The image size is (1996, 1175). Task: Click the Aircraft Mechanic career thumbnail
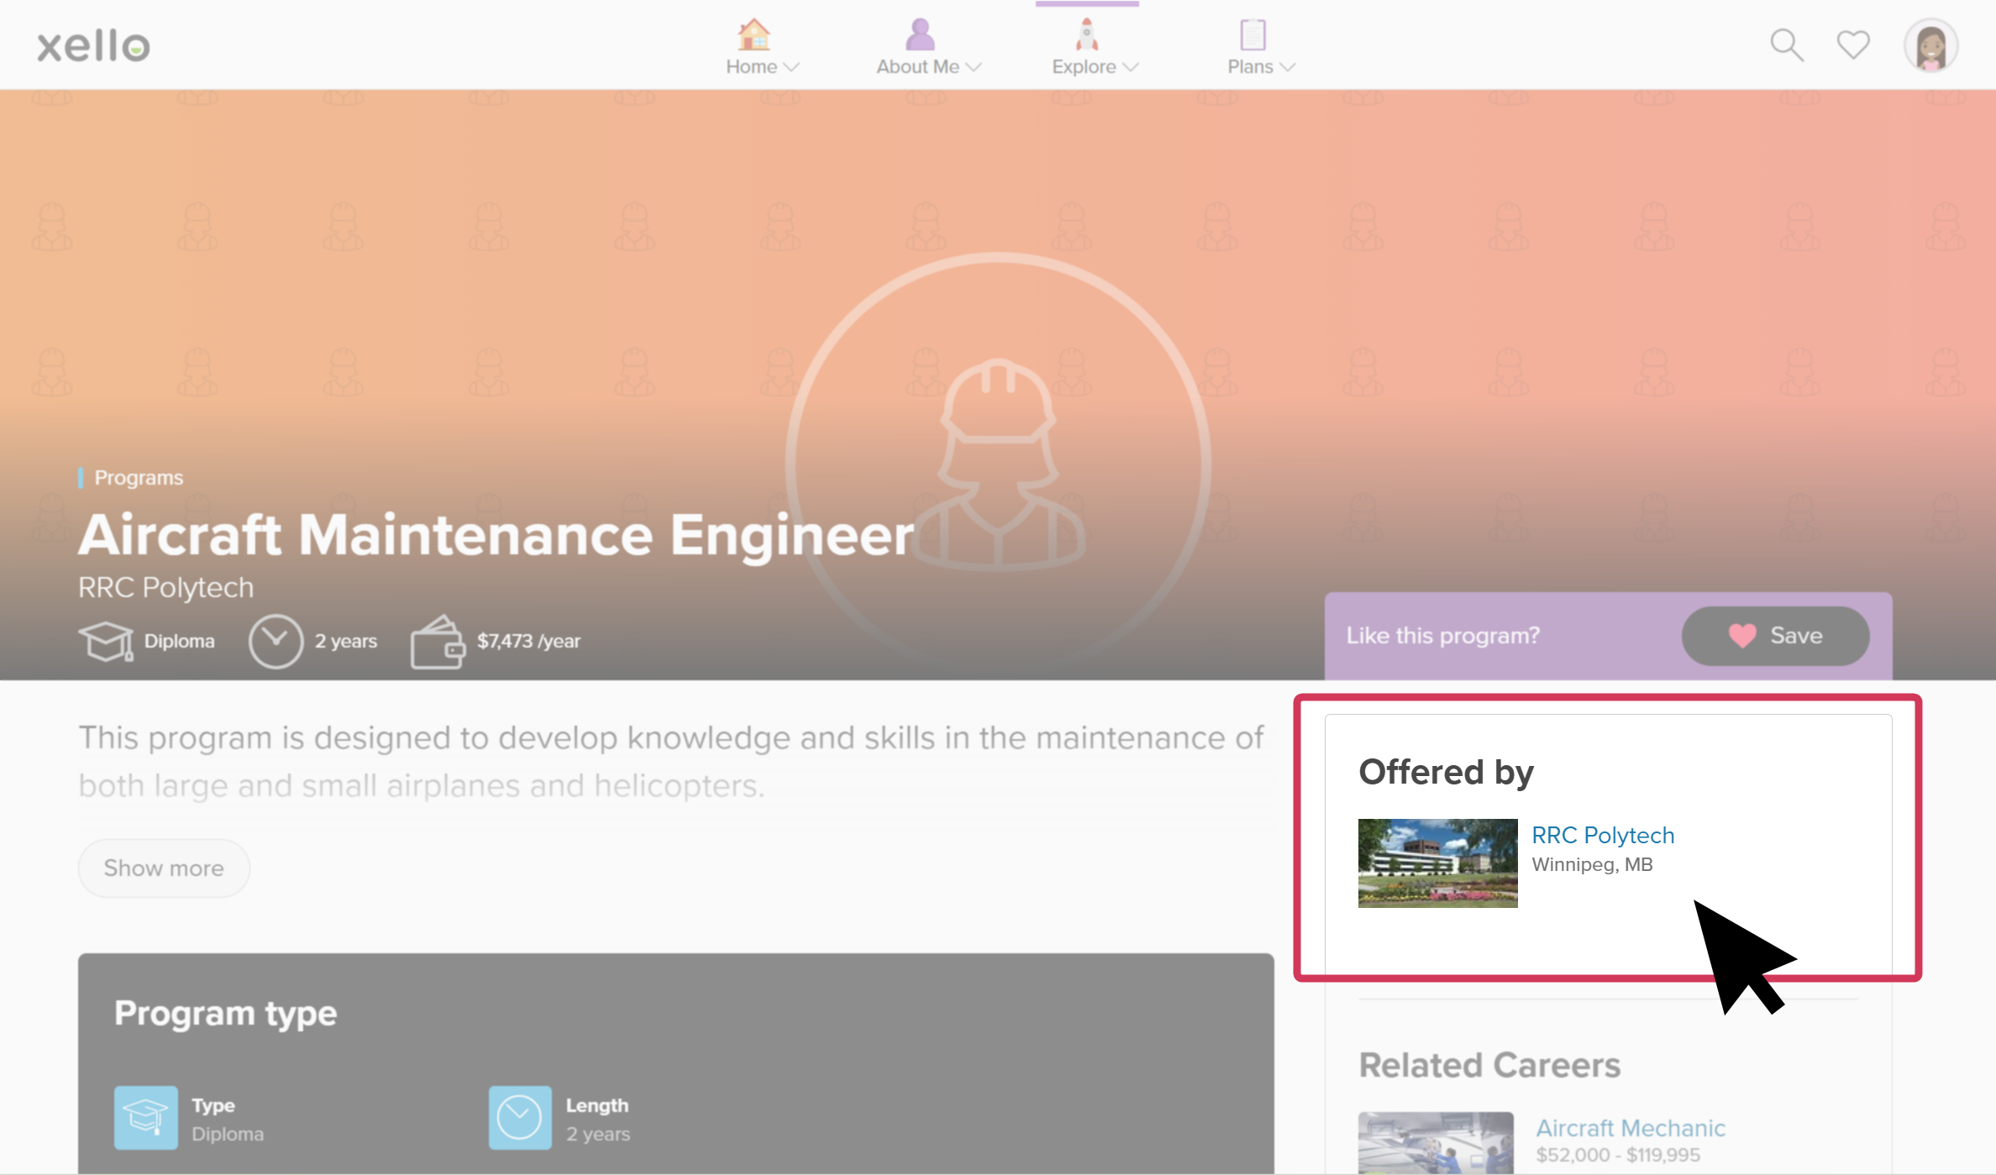click(x=1436, y=1143)
